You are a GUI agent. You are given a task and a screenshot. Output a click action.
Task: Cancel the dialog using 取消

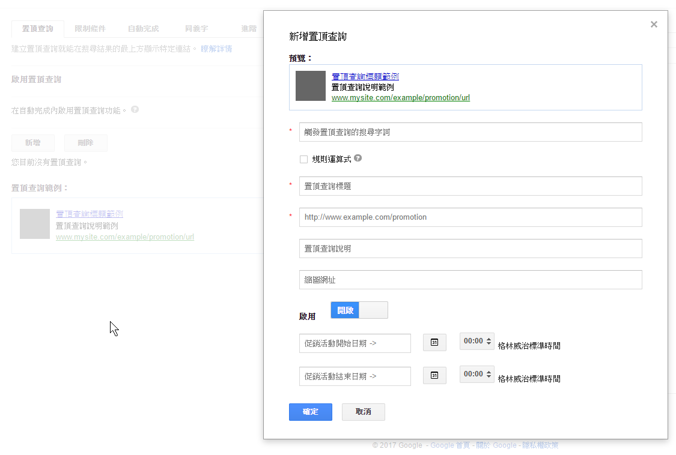click(363, 412)
